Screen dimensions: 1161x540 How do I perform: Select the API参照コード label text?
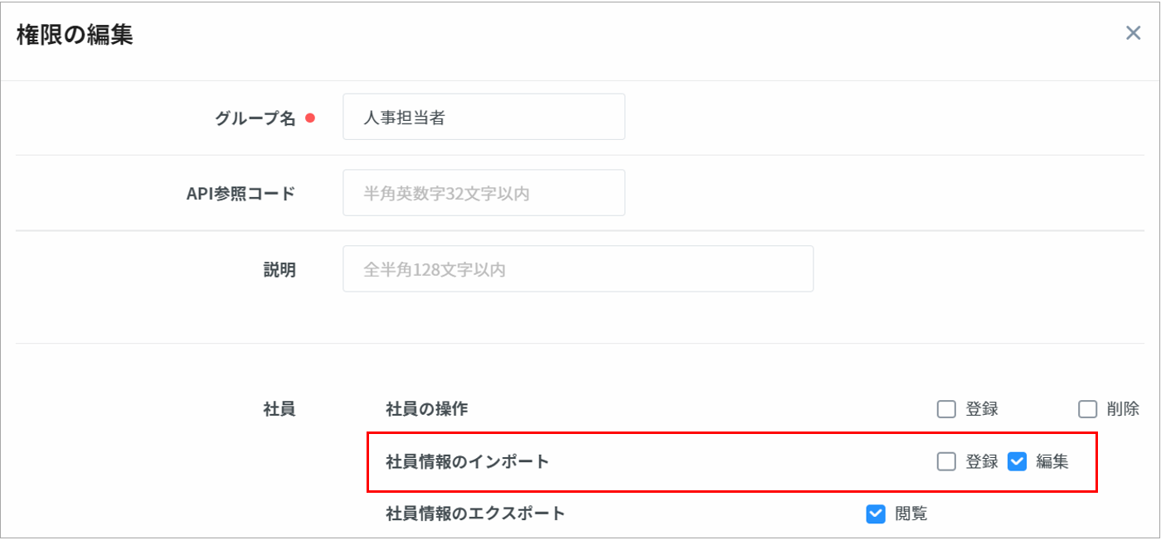point(240,194)
